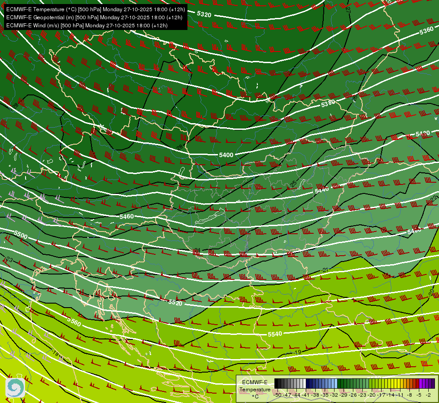Click the -20 isotherm label on the map
Screen dimensions: 439x403
pos(431,293)
